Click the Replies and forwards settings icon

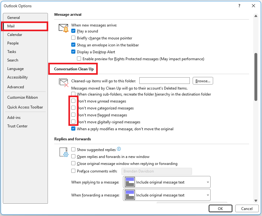pos(64,152)
